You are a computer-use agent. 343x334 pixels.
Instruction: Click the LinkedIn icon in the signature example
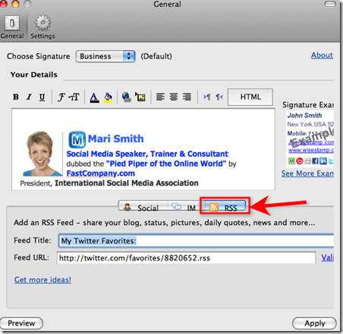point(323,161)
